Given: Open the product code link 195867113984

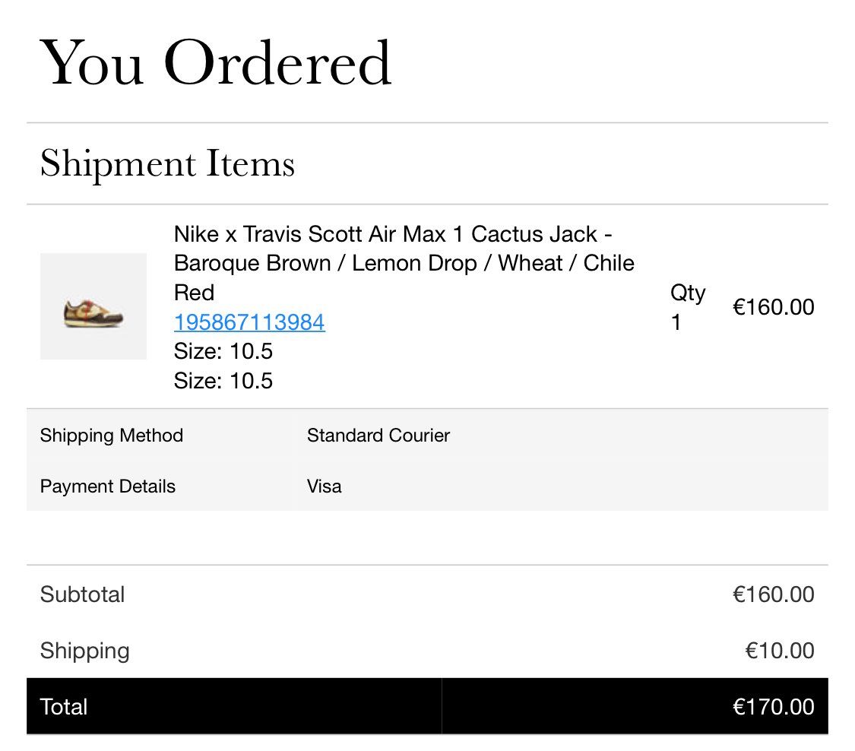Looking at the screenshot, I should coord(249,322).
